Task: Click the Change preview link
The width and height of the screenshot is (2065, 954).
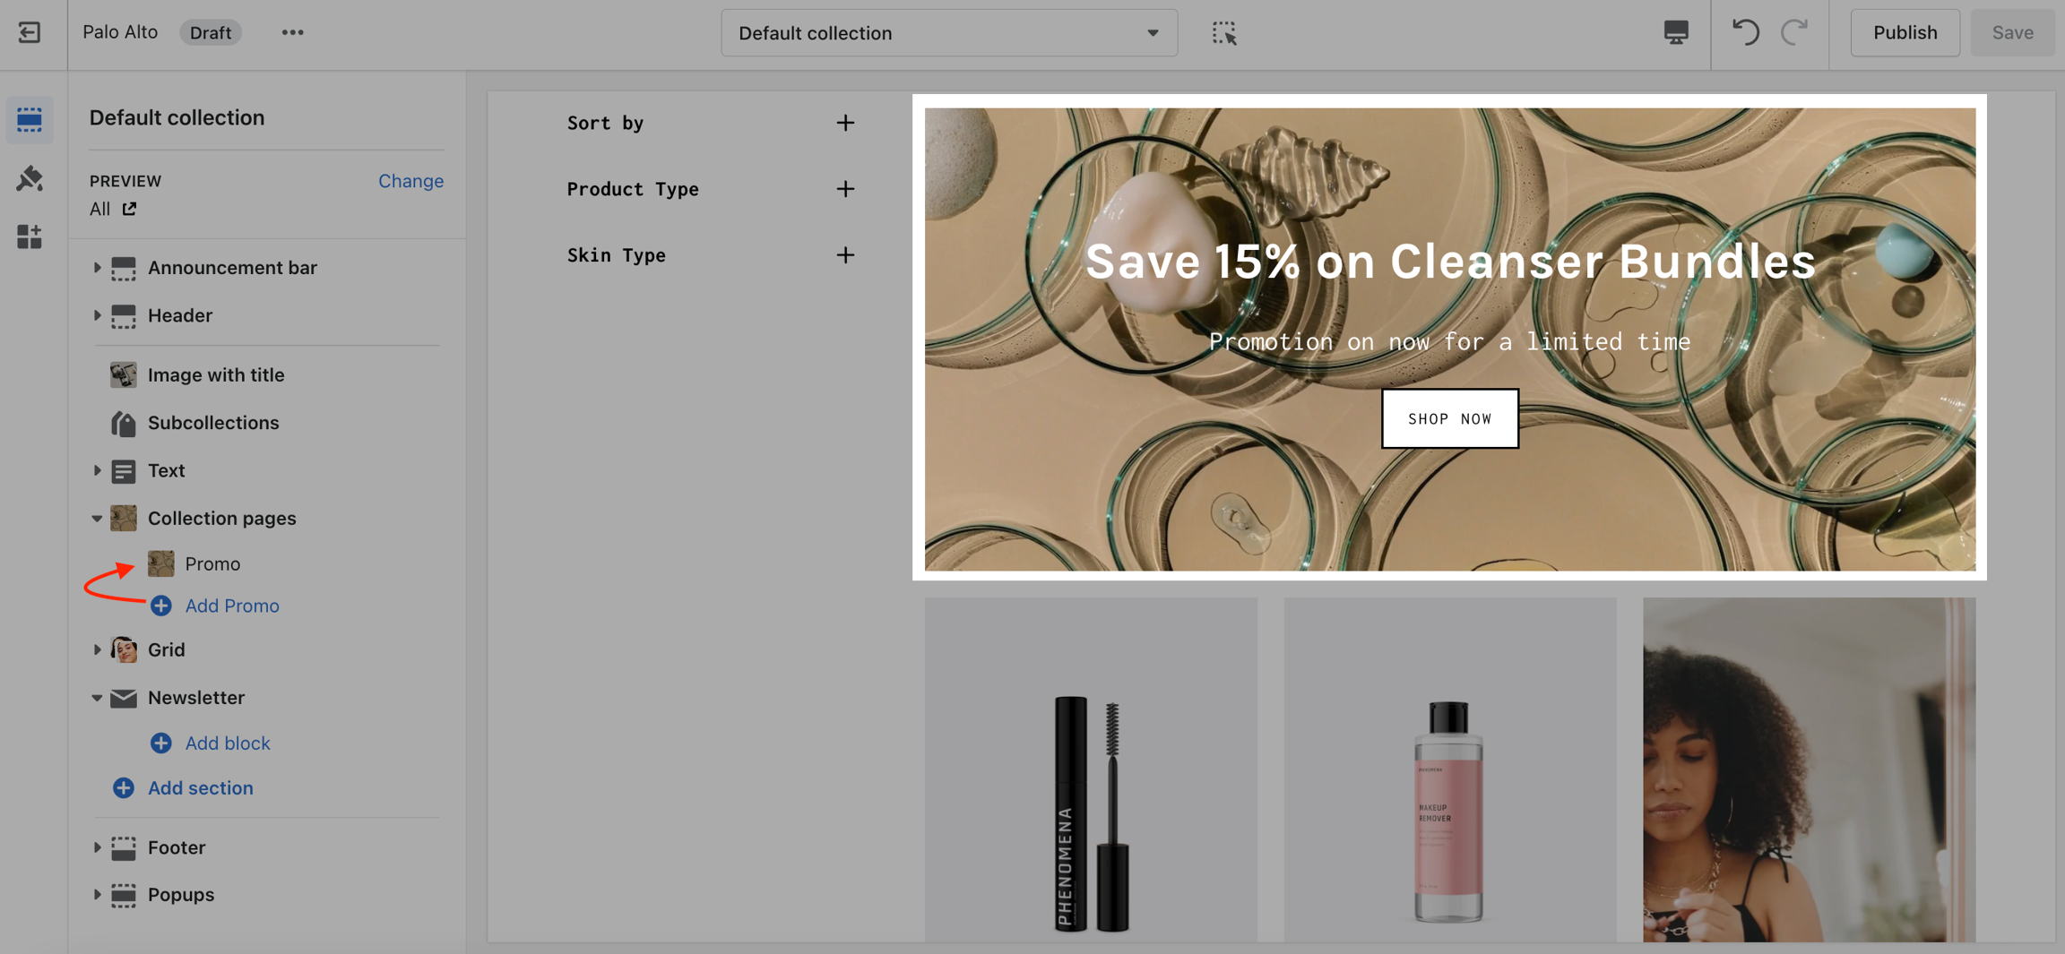Action: 410,181
